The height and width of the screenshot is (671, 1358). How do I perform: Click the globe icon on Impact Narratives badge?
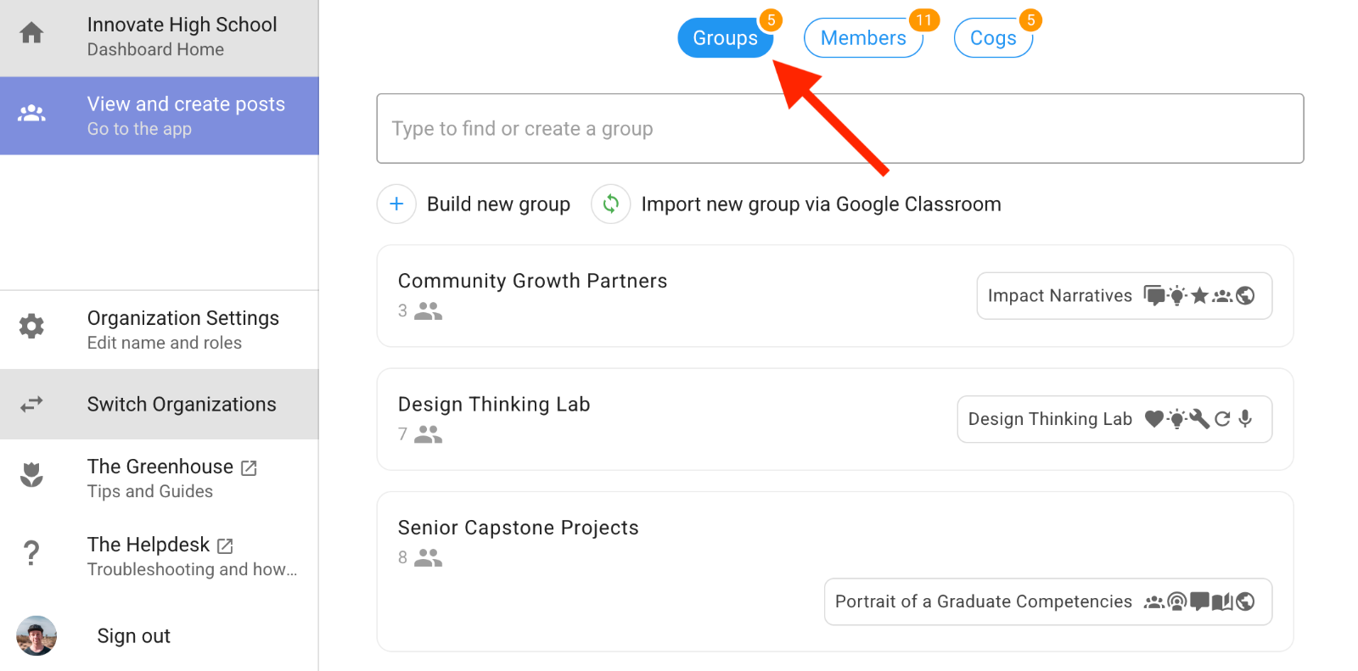click(1245, 296)
